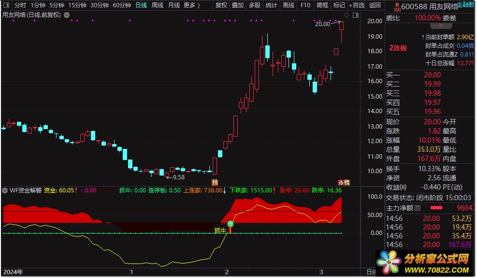
Task: Click 买四 price 19.97
Action: (x=432, y=102)
